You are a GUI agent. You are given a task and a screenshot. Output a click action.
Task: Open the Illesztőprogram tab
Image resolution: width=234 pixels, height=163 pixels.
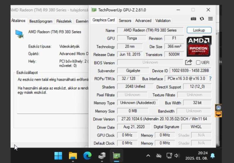tap(41, 21)
